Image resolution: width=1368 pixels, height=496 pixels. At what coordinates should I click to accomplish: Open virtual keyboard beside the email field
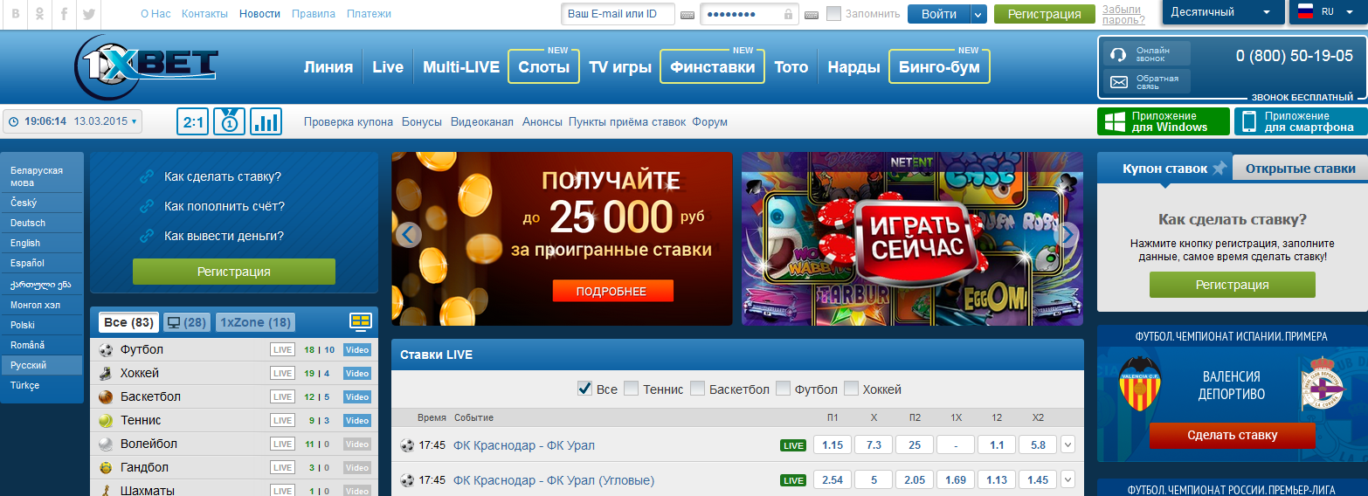(x=687, y=14)
